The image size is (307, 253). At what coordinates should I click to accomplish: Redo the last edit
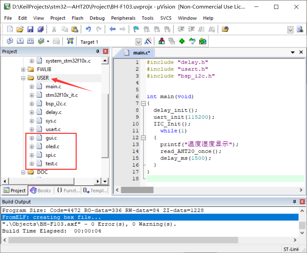click(x=99, y=29)
